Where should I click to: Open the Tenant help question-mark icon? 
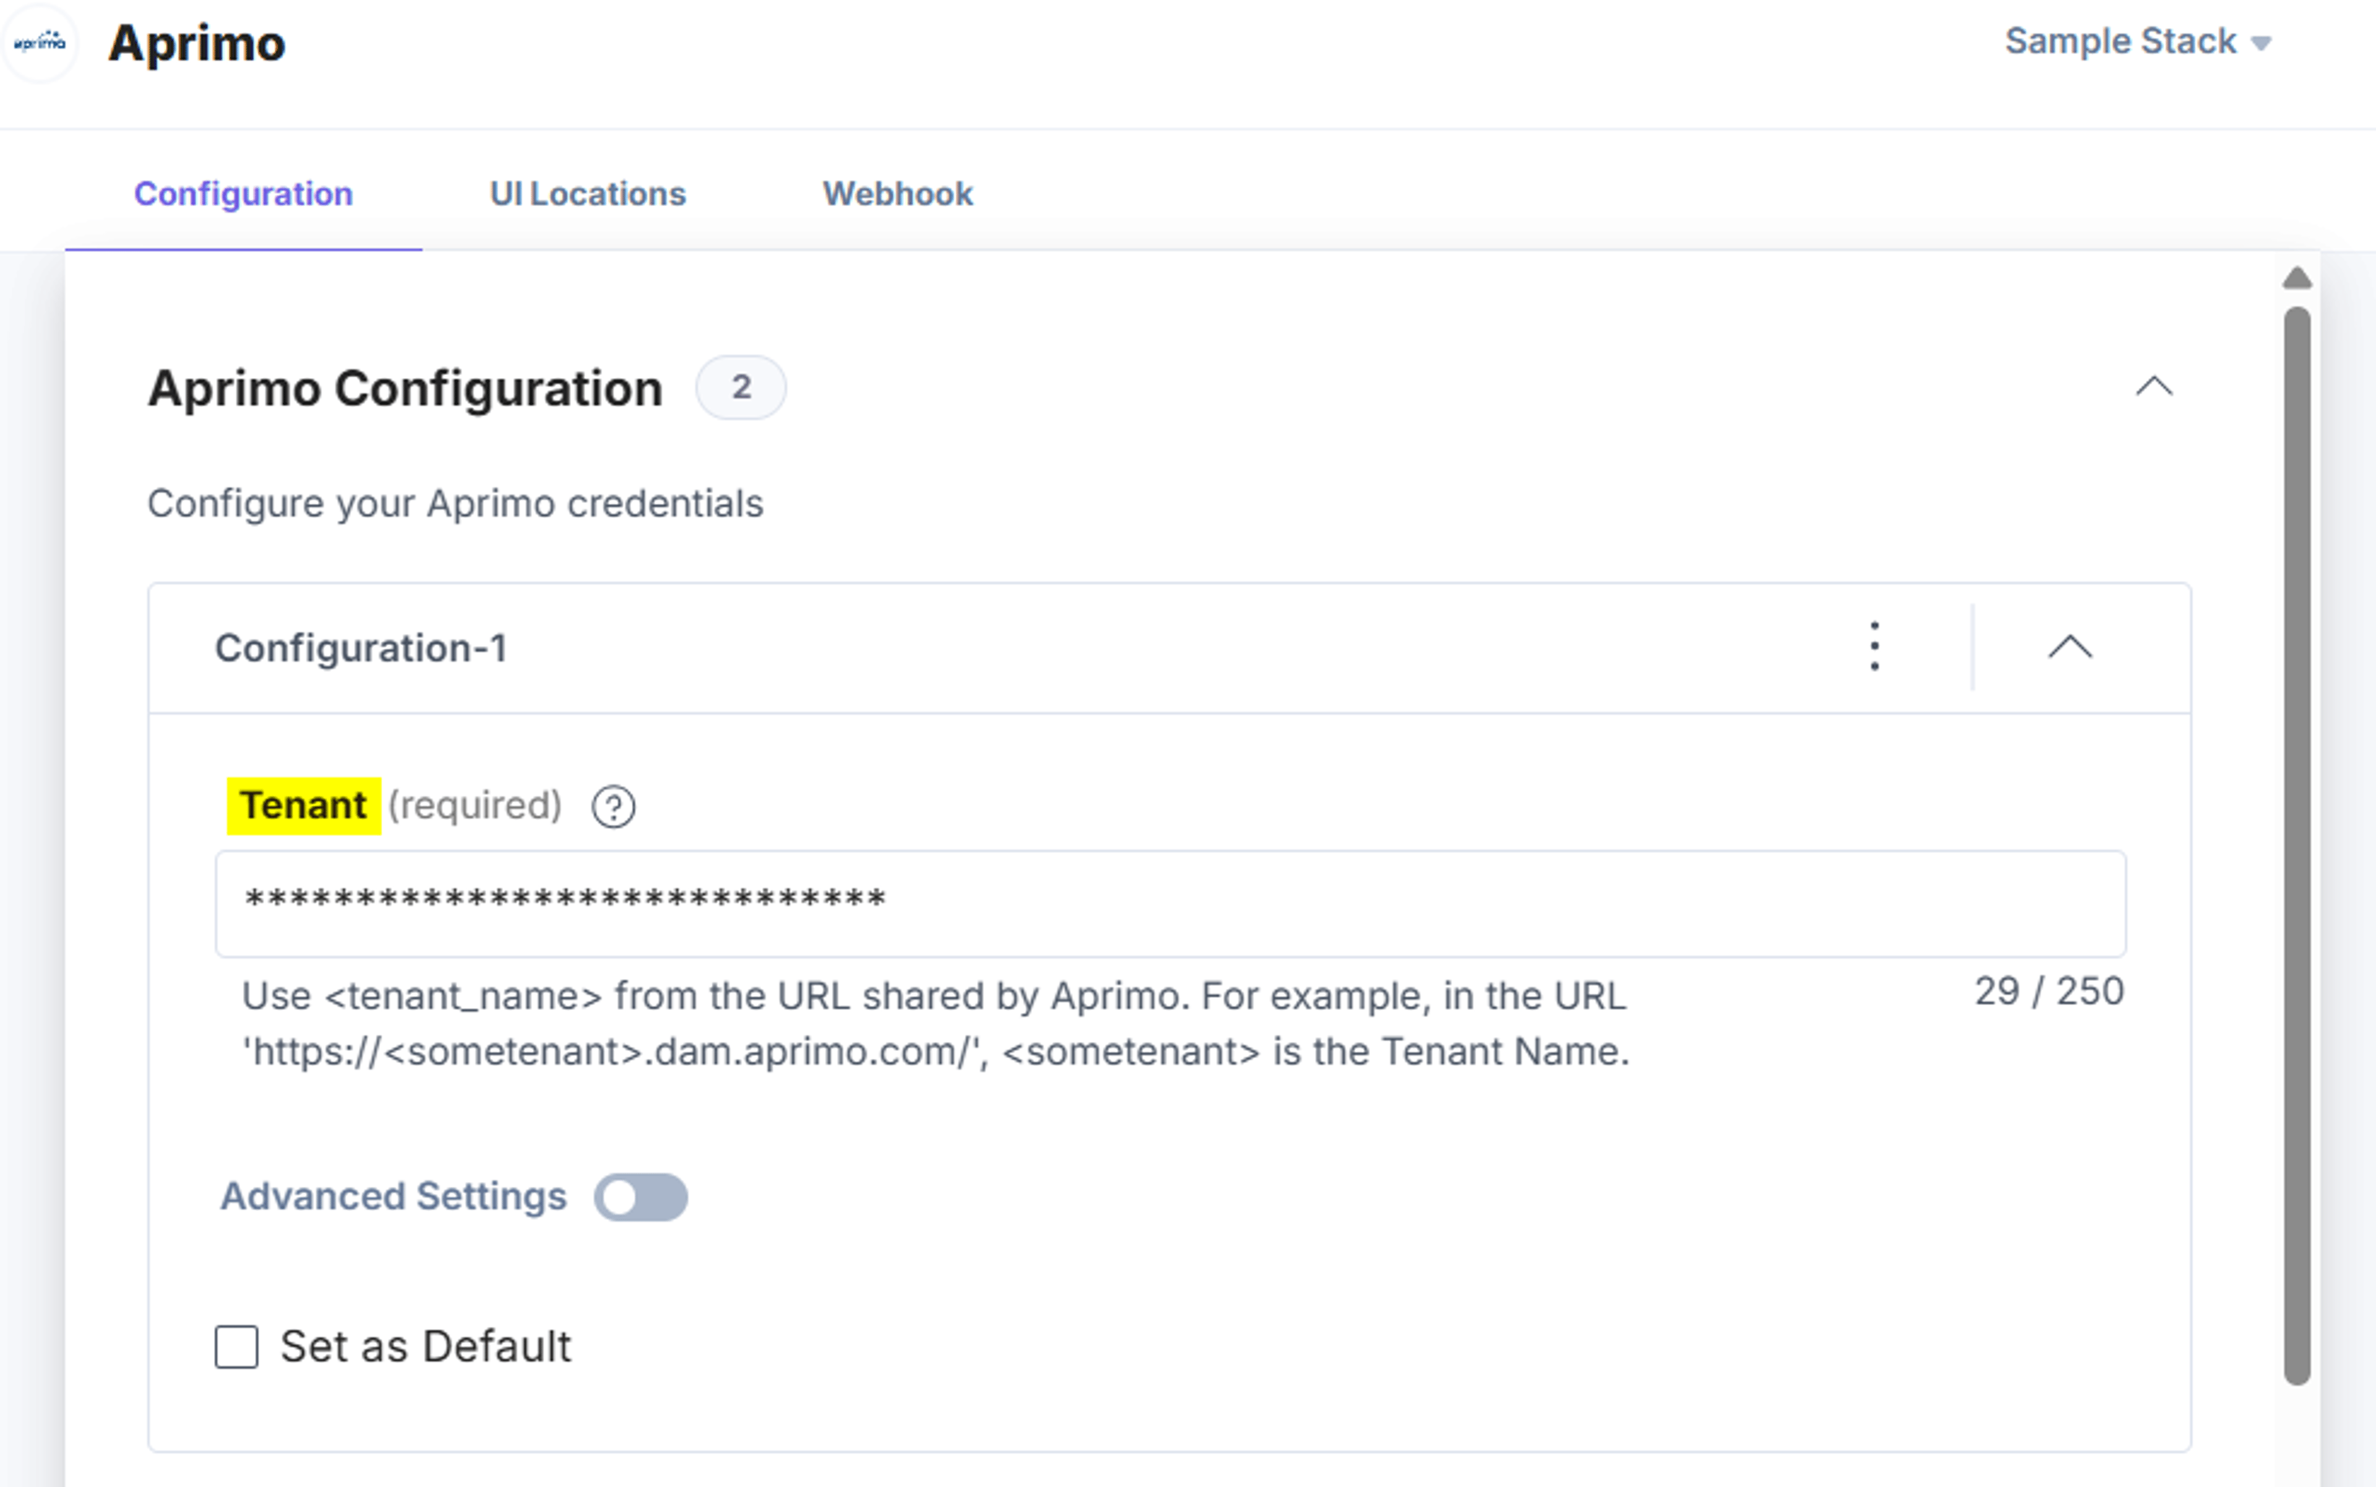point(613,806)
